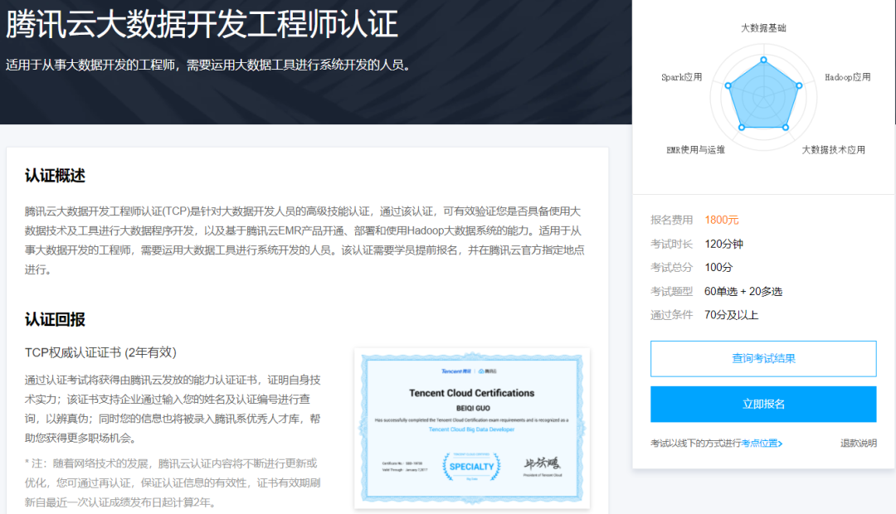Click the Tencent logo on the certificate

pyautogui.click(x=455, y=371)
